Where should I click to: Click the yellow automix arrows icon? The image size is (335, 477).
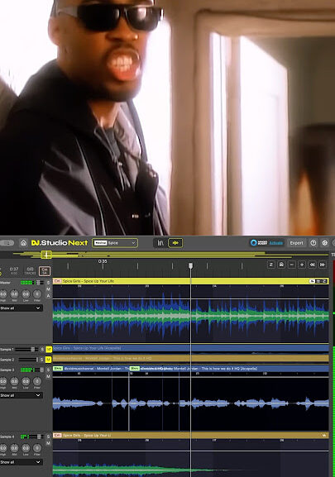(x=175, y=243)
